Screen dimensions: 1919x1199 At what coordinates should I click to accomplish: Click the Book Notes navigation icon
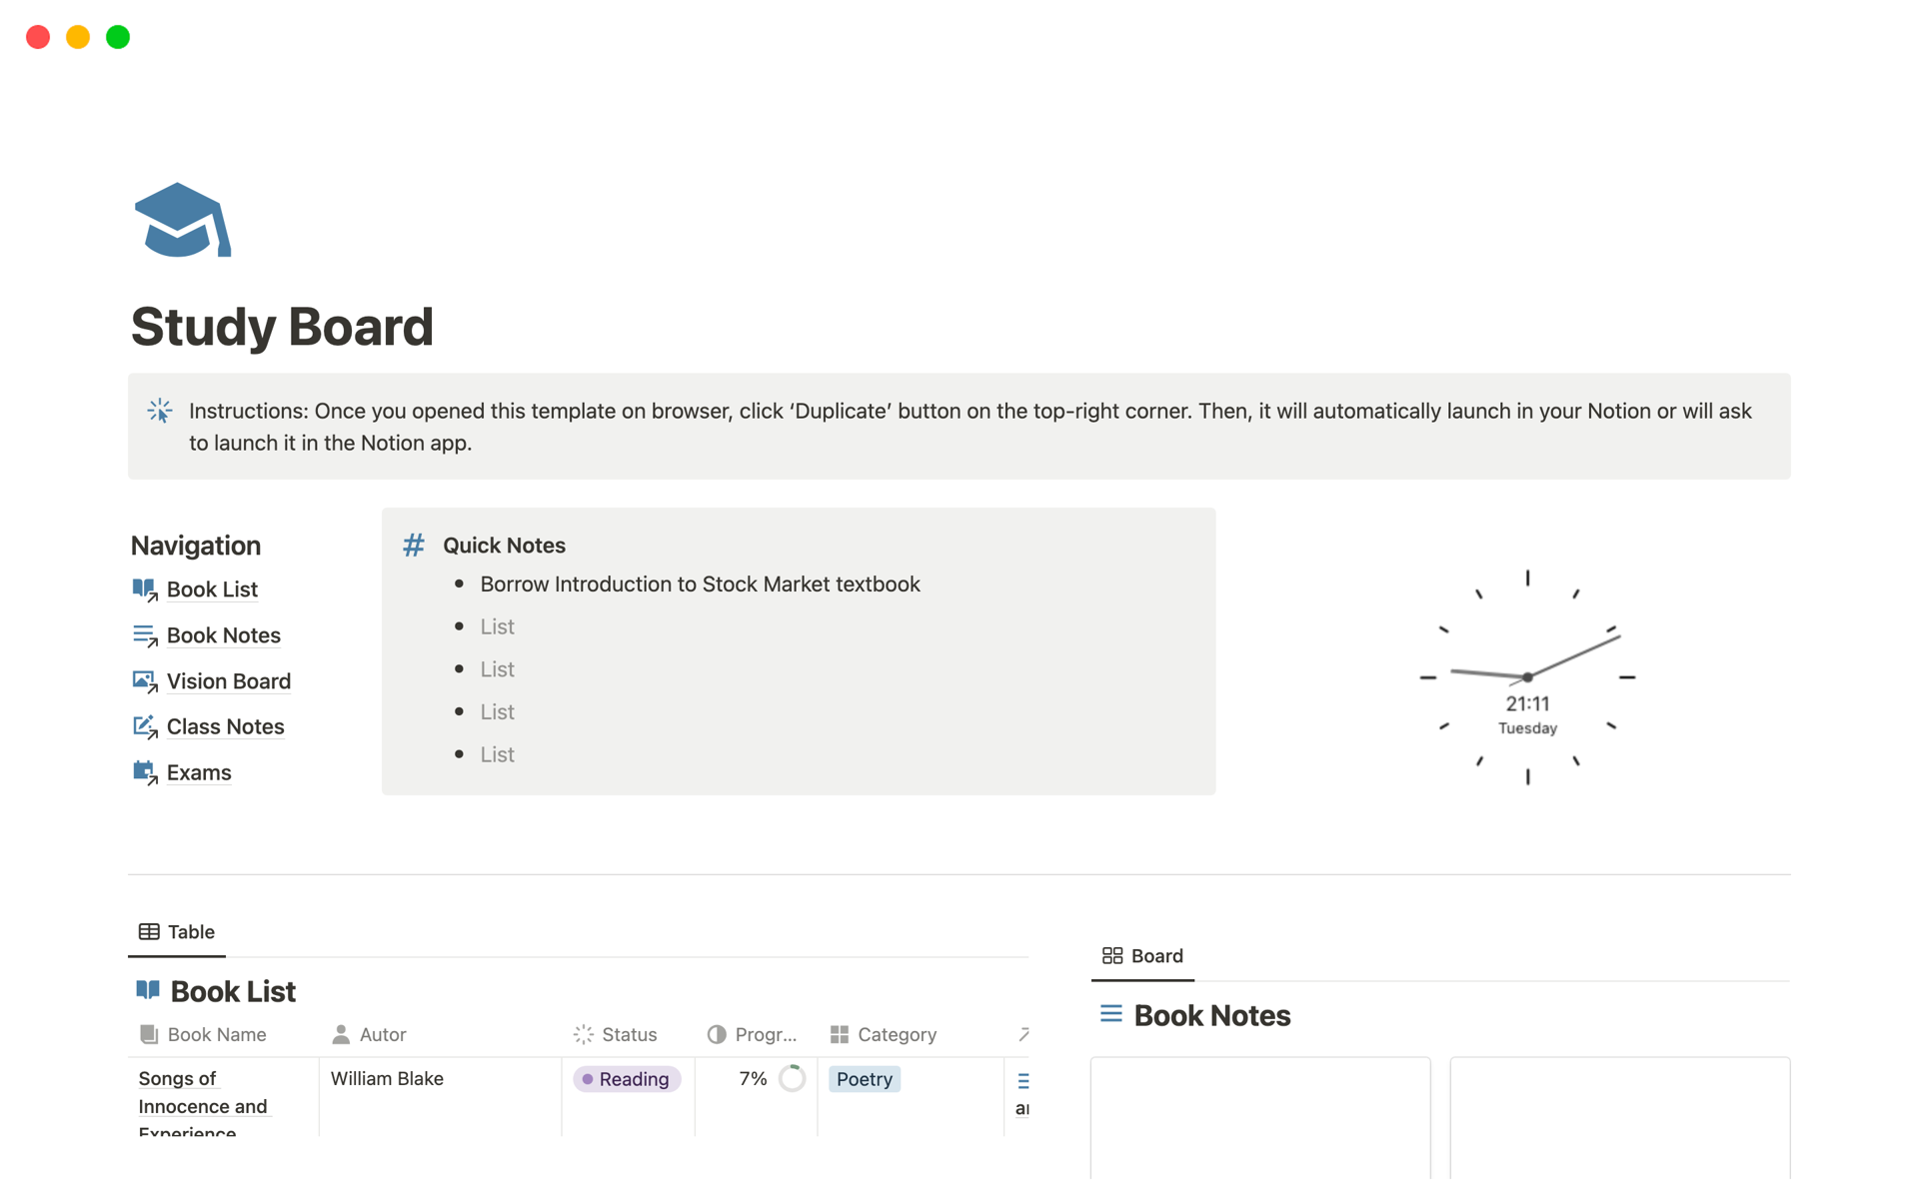(145, 635)
